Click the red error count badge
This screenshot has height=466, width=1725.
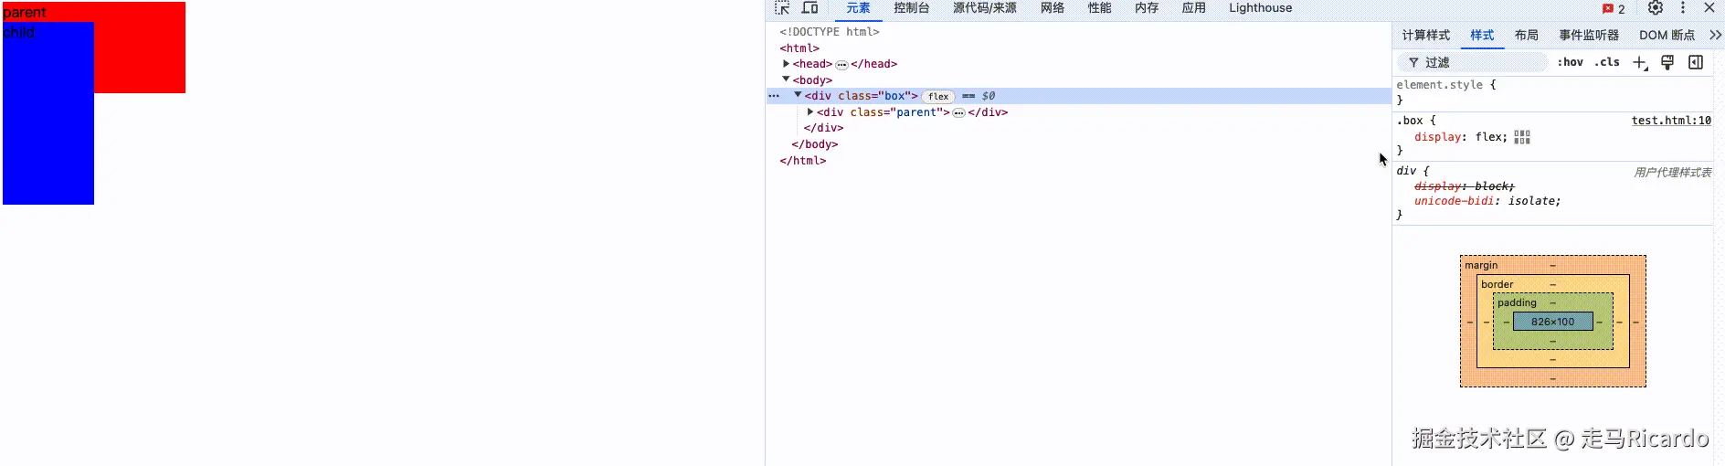click(1614, 9)
